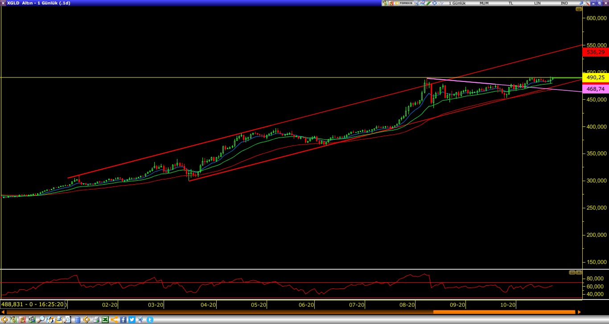Click the checklist icon in bottom toolbar

[140, 320]
